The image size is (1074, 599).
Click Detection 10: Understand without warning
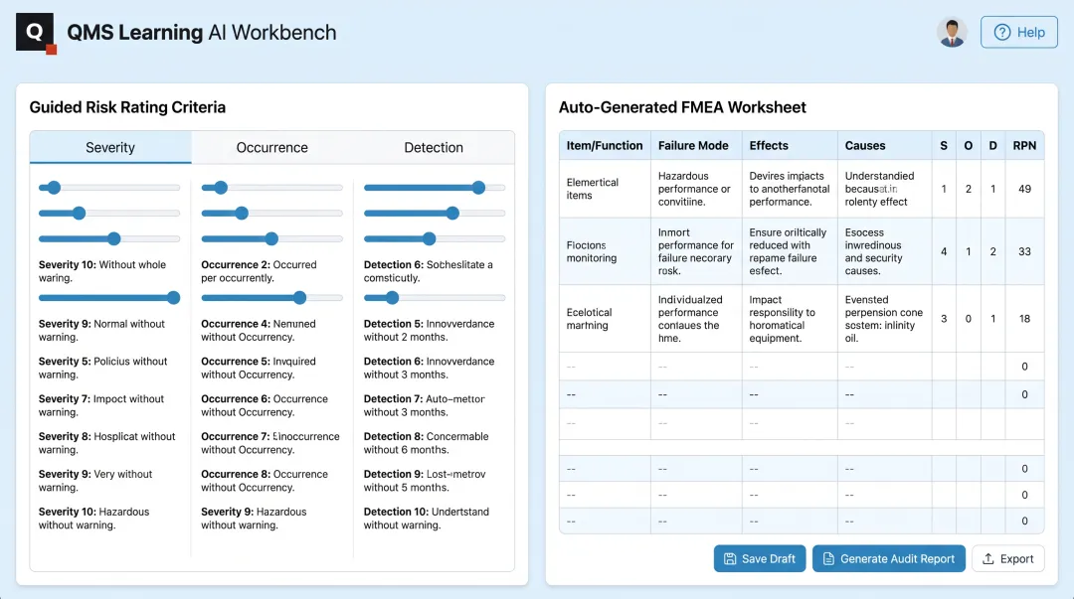[x=426, y=519]
